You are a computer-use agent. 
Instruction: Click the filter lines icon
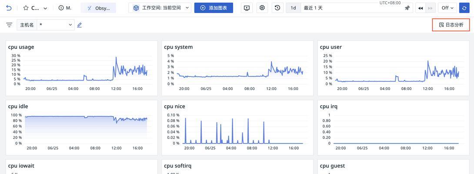[x=10, y=25]
